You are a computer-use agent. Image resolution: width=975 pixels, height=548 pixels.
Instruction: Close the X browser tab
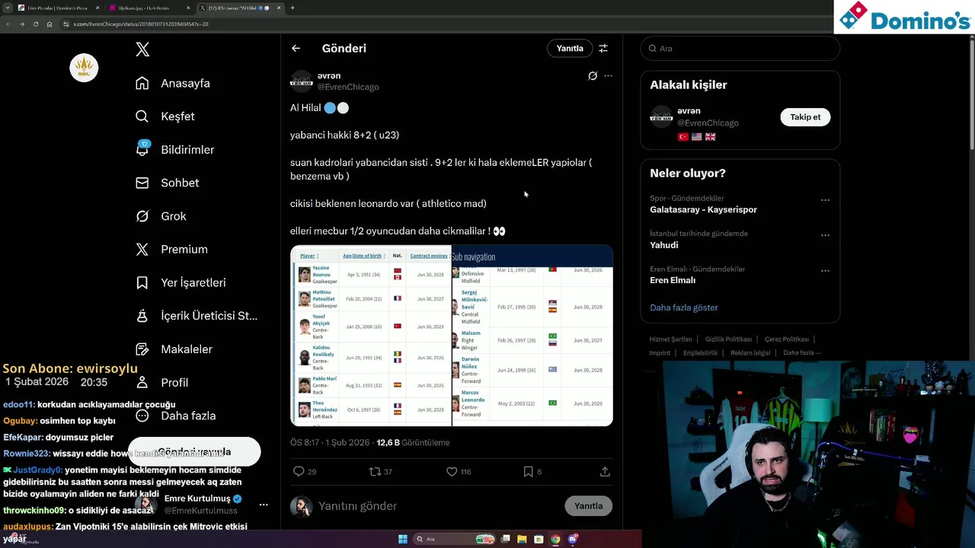[x=279, y=8]
